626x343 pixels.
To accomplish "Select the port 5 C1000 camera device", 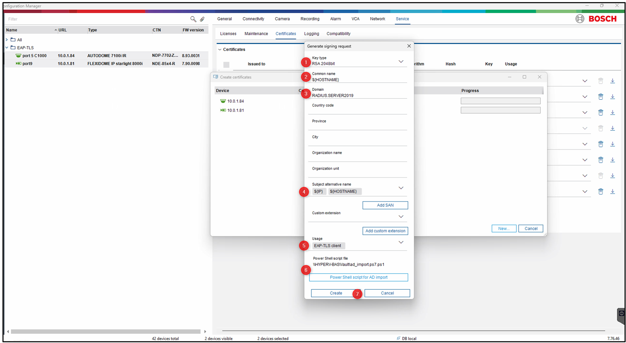I will (x=34, y=56).
